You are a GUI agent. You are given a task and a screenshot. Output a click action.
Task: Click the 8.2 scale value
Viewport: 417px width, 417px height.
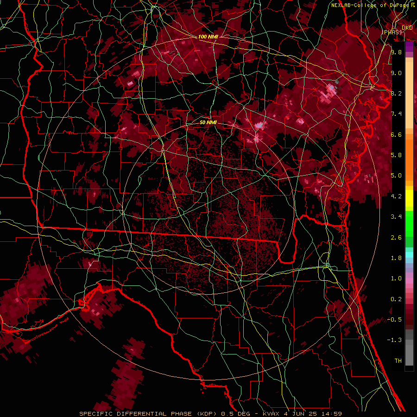396,93
